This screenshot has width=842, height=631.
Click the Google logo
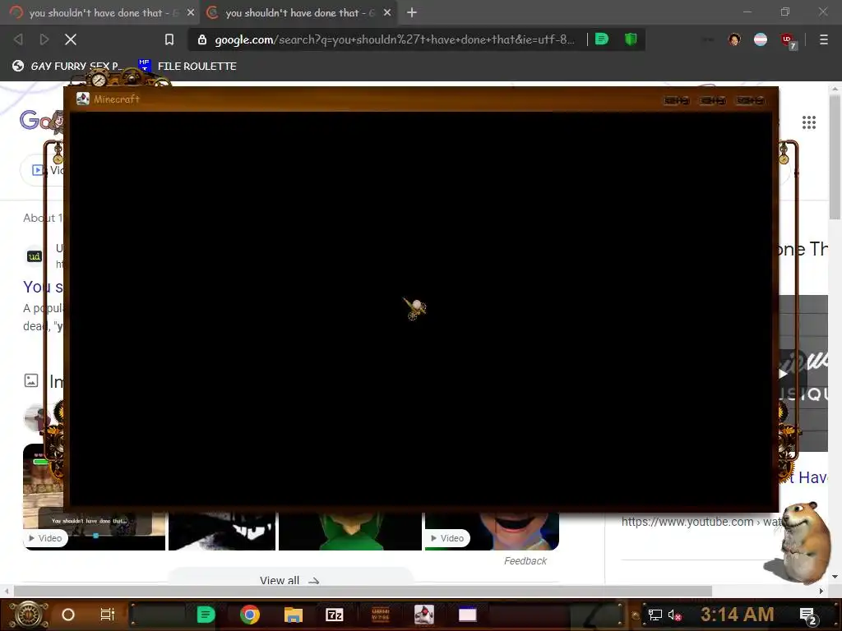41,120
